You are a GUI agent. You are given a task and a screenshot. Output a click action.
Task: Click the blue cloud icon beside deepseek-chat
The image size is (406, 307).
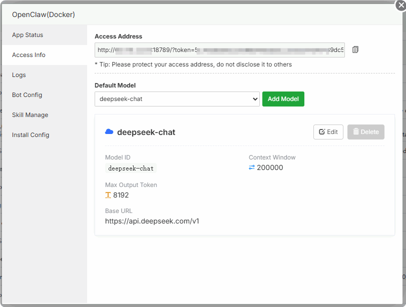pos(109,132)
